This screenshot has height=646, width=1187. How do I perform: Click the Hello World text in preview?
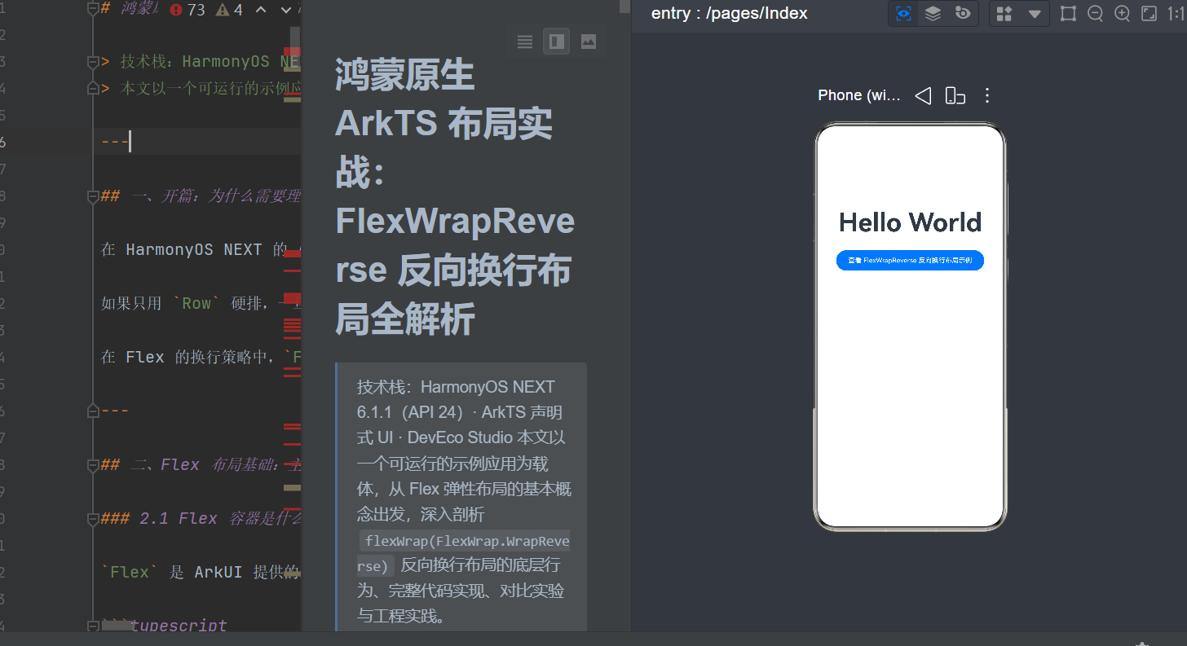pyautogui.click(x=910, y=222)
